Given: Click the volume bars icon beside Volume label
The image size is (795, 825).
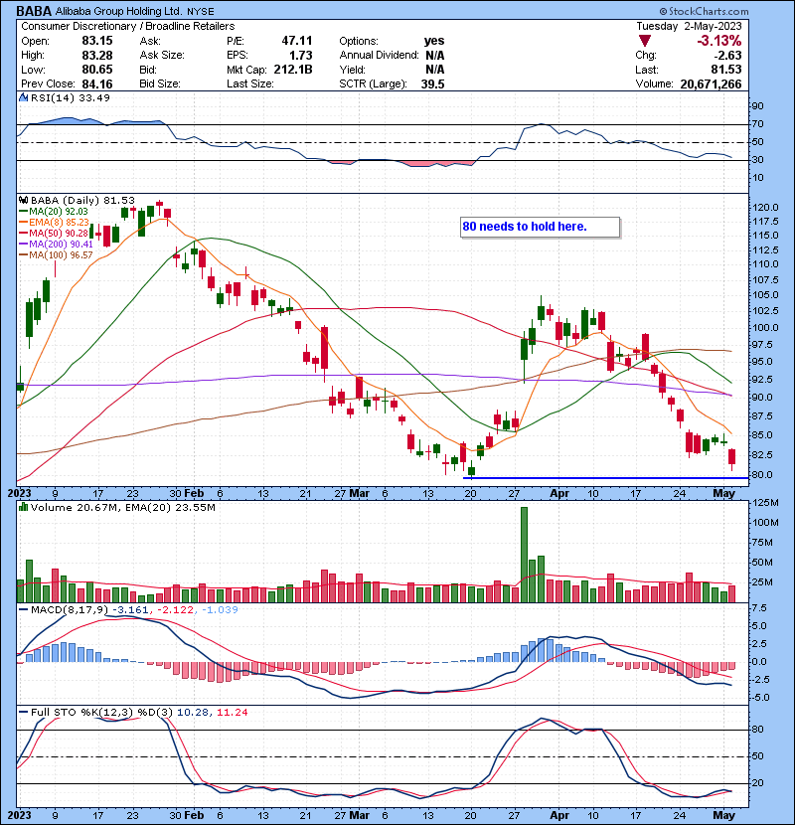Looking at the screenshot, I should tap(23, 507).
